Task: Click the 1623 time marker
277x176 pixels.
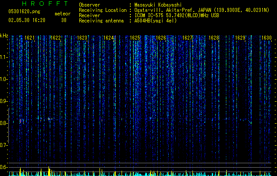Action: coord(82,38)
